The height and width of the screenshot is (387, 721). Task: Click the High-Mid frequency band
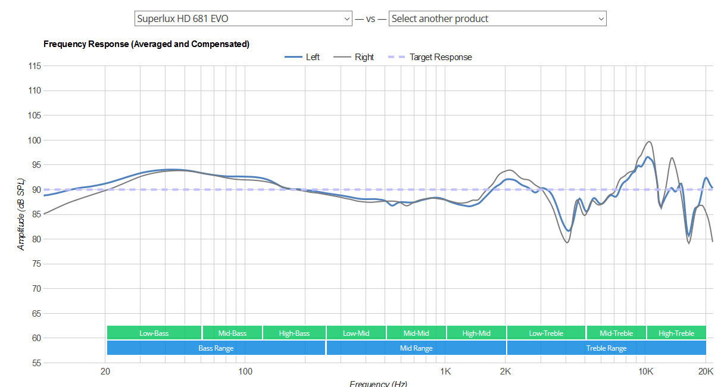click(x=476, y=333)
